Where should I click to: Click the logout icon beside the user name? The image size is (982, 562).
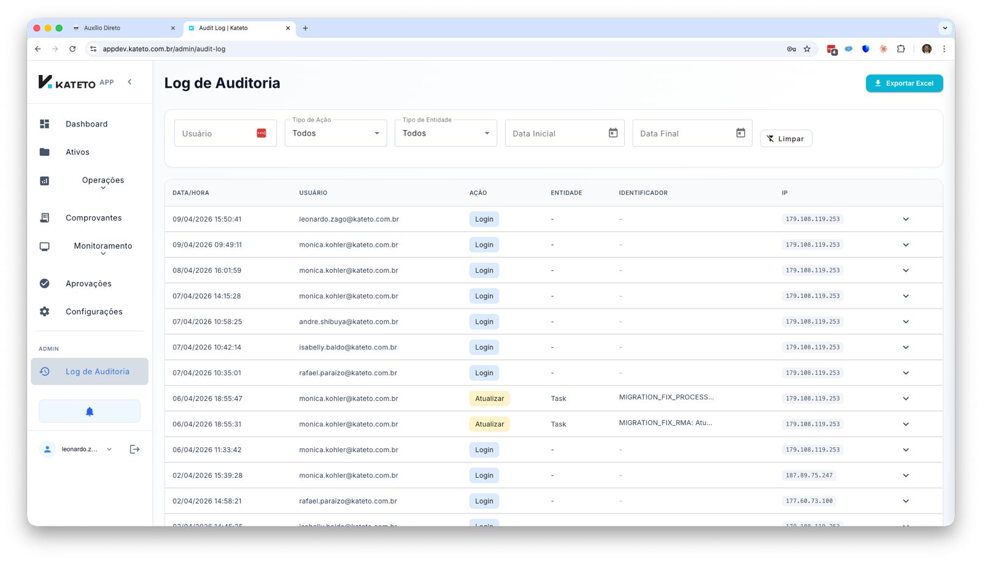(x=135, y=450)
